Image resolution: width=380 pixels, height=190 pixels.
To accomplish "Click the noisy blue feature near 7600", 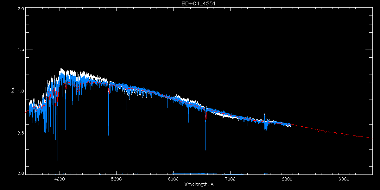I will tap(265, 125).
